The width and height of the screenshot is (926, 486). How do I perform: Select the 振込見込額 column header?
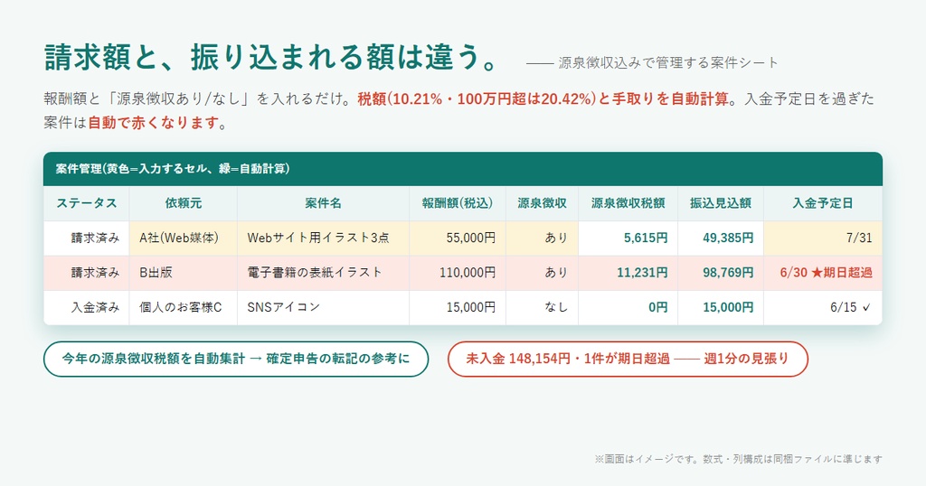click(721, 203)
